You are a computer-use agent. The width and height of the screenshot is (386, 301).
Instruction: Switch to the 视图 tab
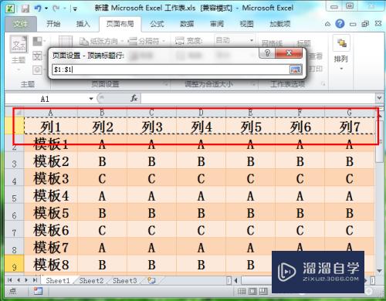pos(246,24)
